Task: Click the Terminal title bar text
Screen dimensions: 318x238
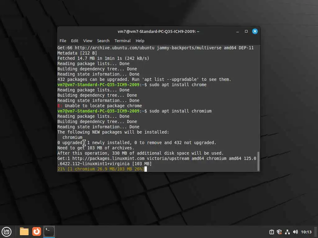Action: tap(158, 31)
